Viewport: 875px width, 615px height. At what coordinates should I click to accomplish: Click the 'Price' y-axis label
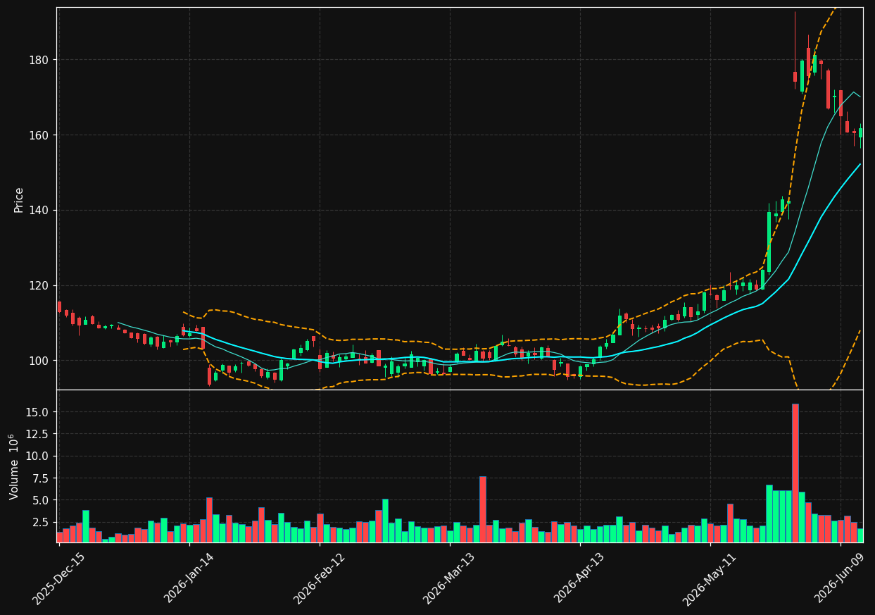[19, 199]
